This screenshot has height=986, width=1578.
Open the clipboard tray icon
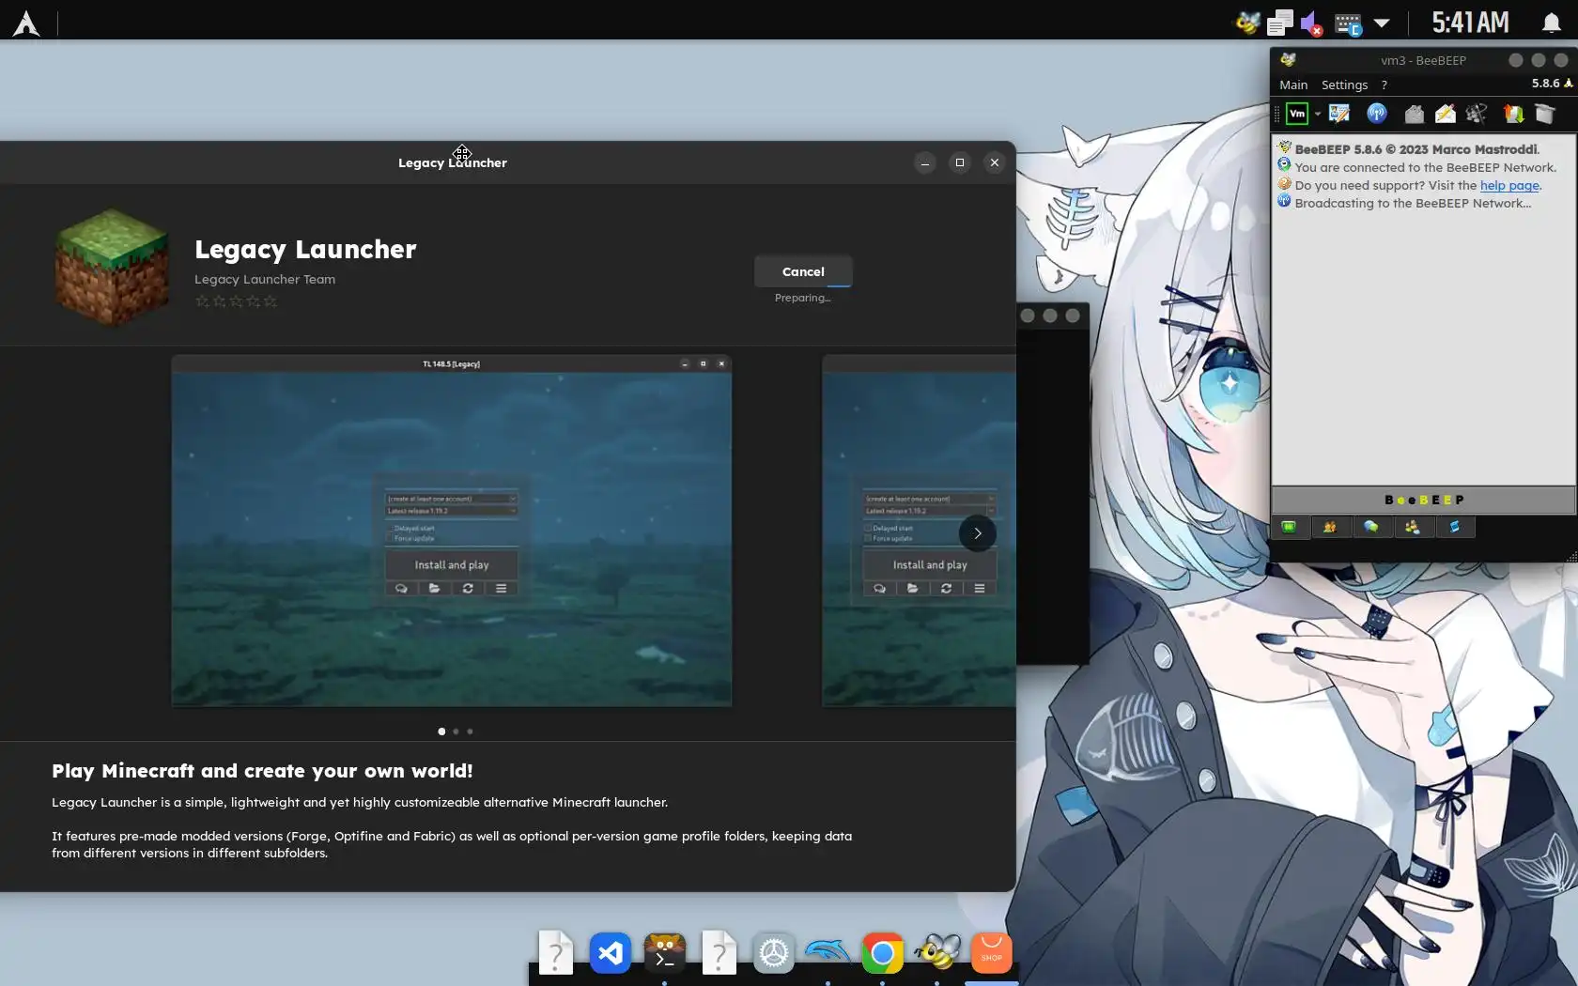pos(1279,23)
